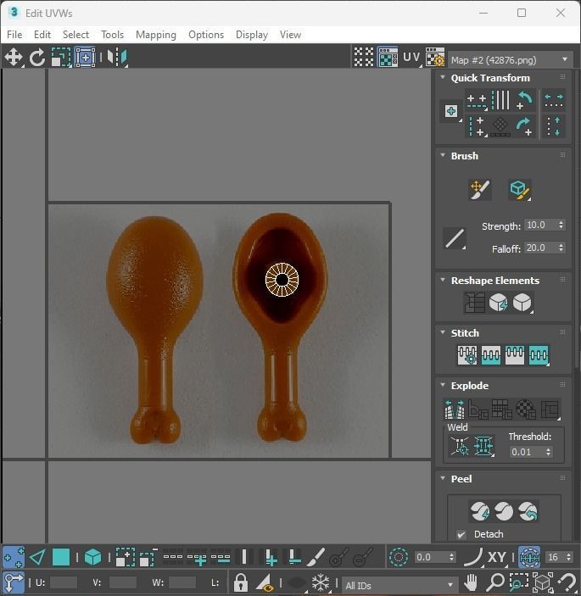Open the Mapping menu
The height and width of the screenshot is (596, 581).
(156, 35)
